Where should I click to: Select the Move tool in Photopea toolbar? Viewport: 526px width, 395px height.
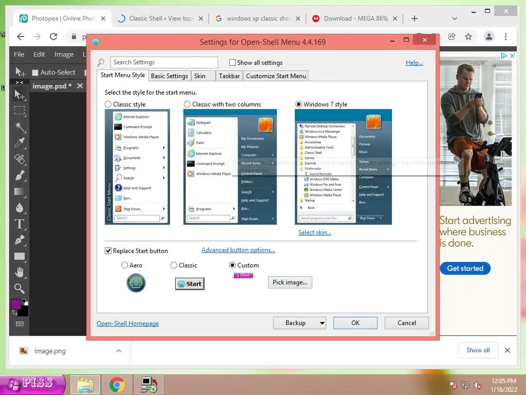[x=20, y=95]
